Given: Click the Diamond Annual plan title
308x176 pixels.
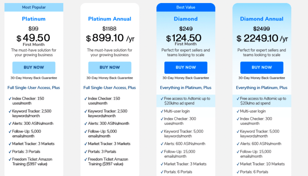Looking at the screenshot, I should [262, 19].
